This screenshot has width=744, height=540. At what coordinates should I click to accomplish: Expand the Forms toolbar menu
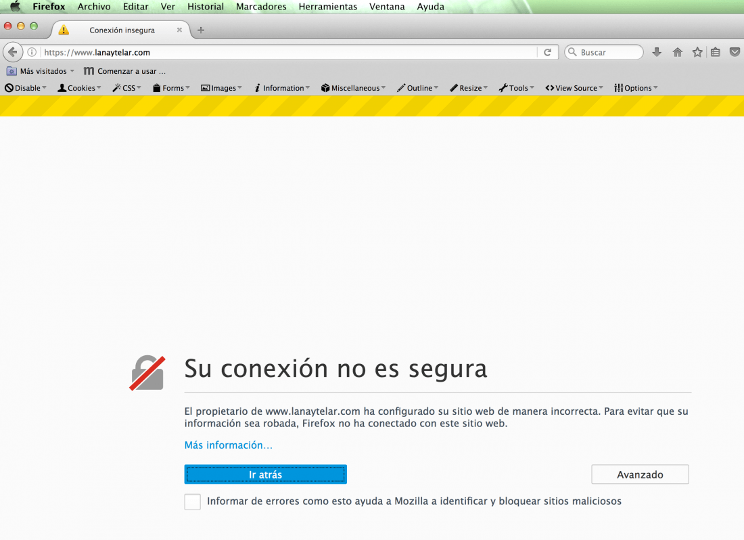pyautogui.click(x=171, y=88)
